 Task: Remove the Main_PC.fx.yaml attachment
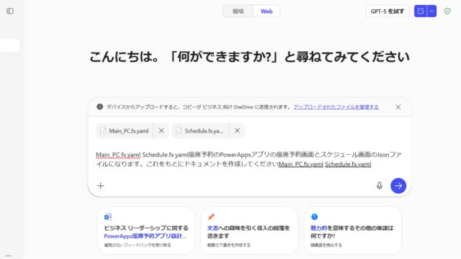tap(161, 131)
